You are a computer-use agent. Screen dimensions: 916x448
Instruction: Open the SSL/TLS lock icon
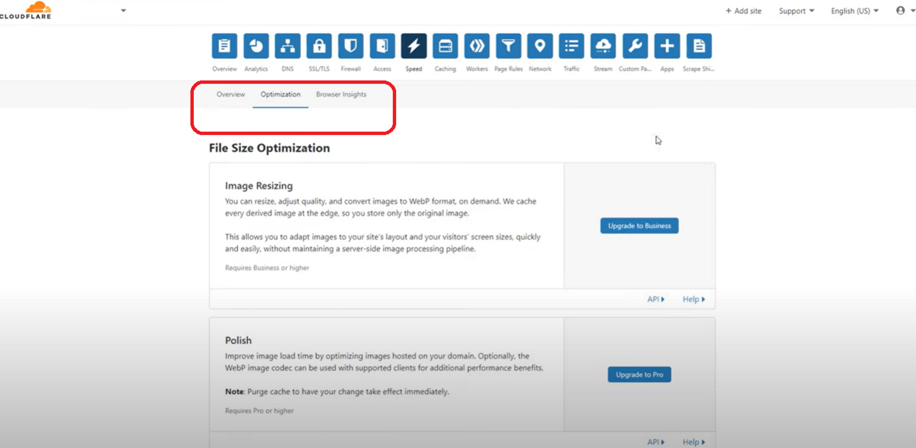(x=319, y=46)
